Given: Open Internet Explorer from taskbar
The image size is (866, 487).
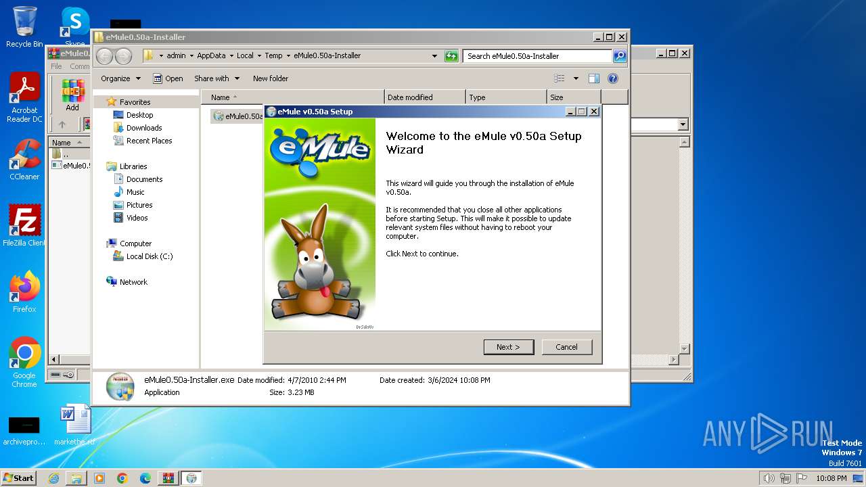Looking at the screenshot, I should (53, 478).
